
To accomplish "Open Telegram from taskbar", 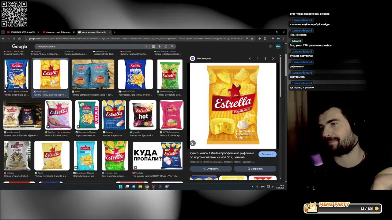I will click(134, 187).
